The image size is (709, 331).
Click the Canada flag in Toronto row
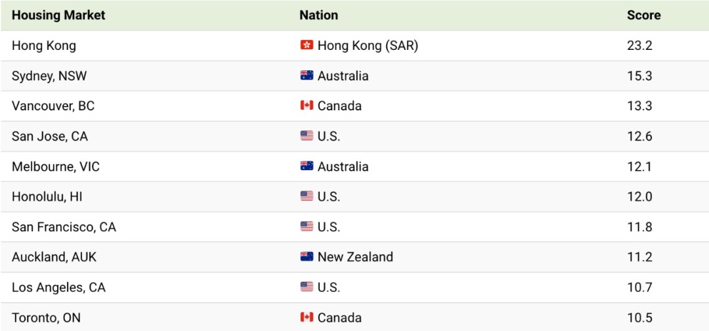307,317
